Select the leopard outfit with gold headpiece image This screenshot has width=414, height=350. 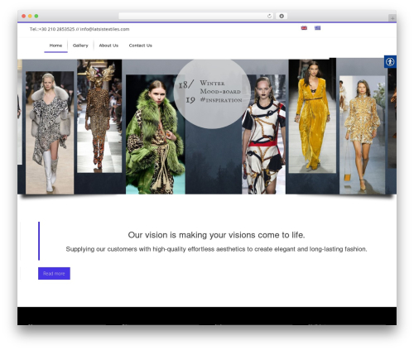99,116
